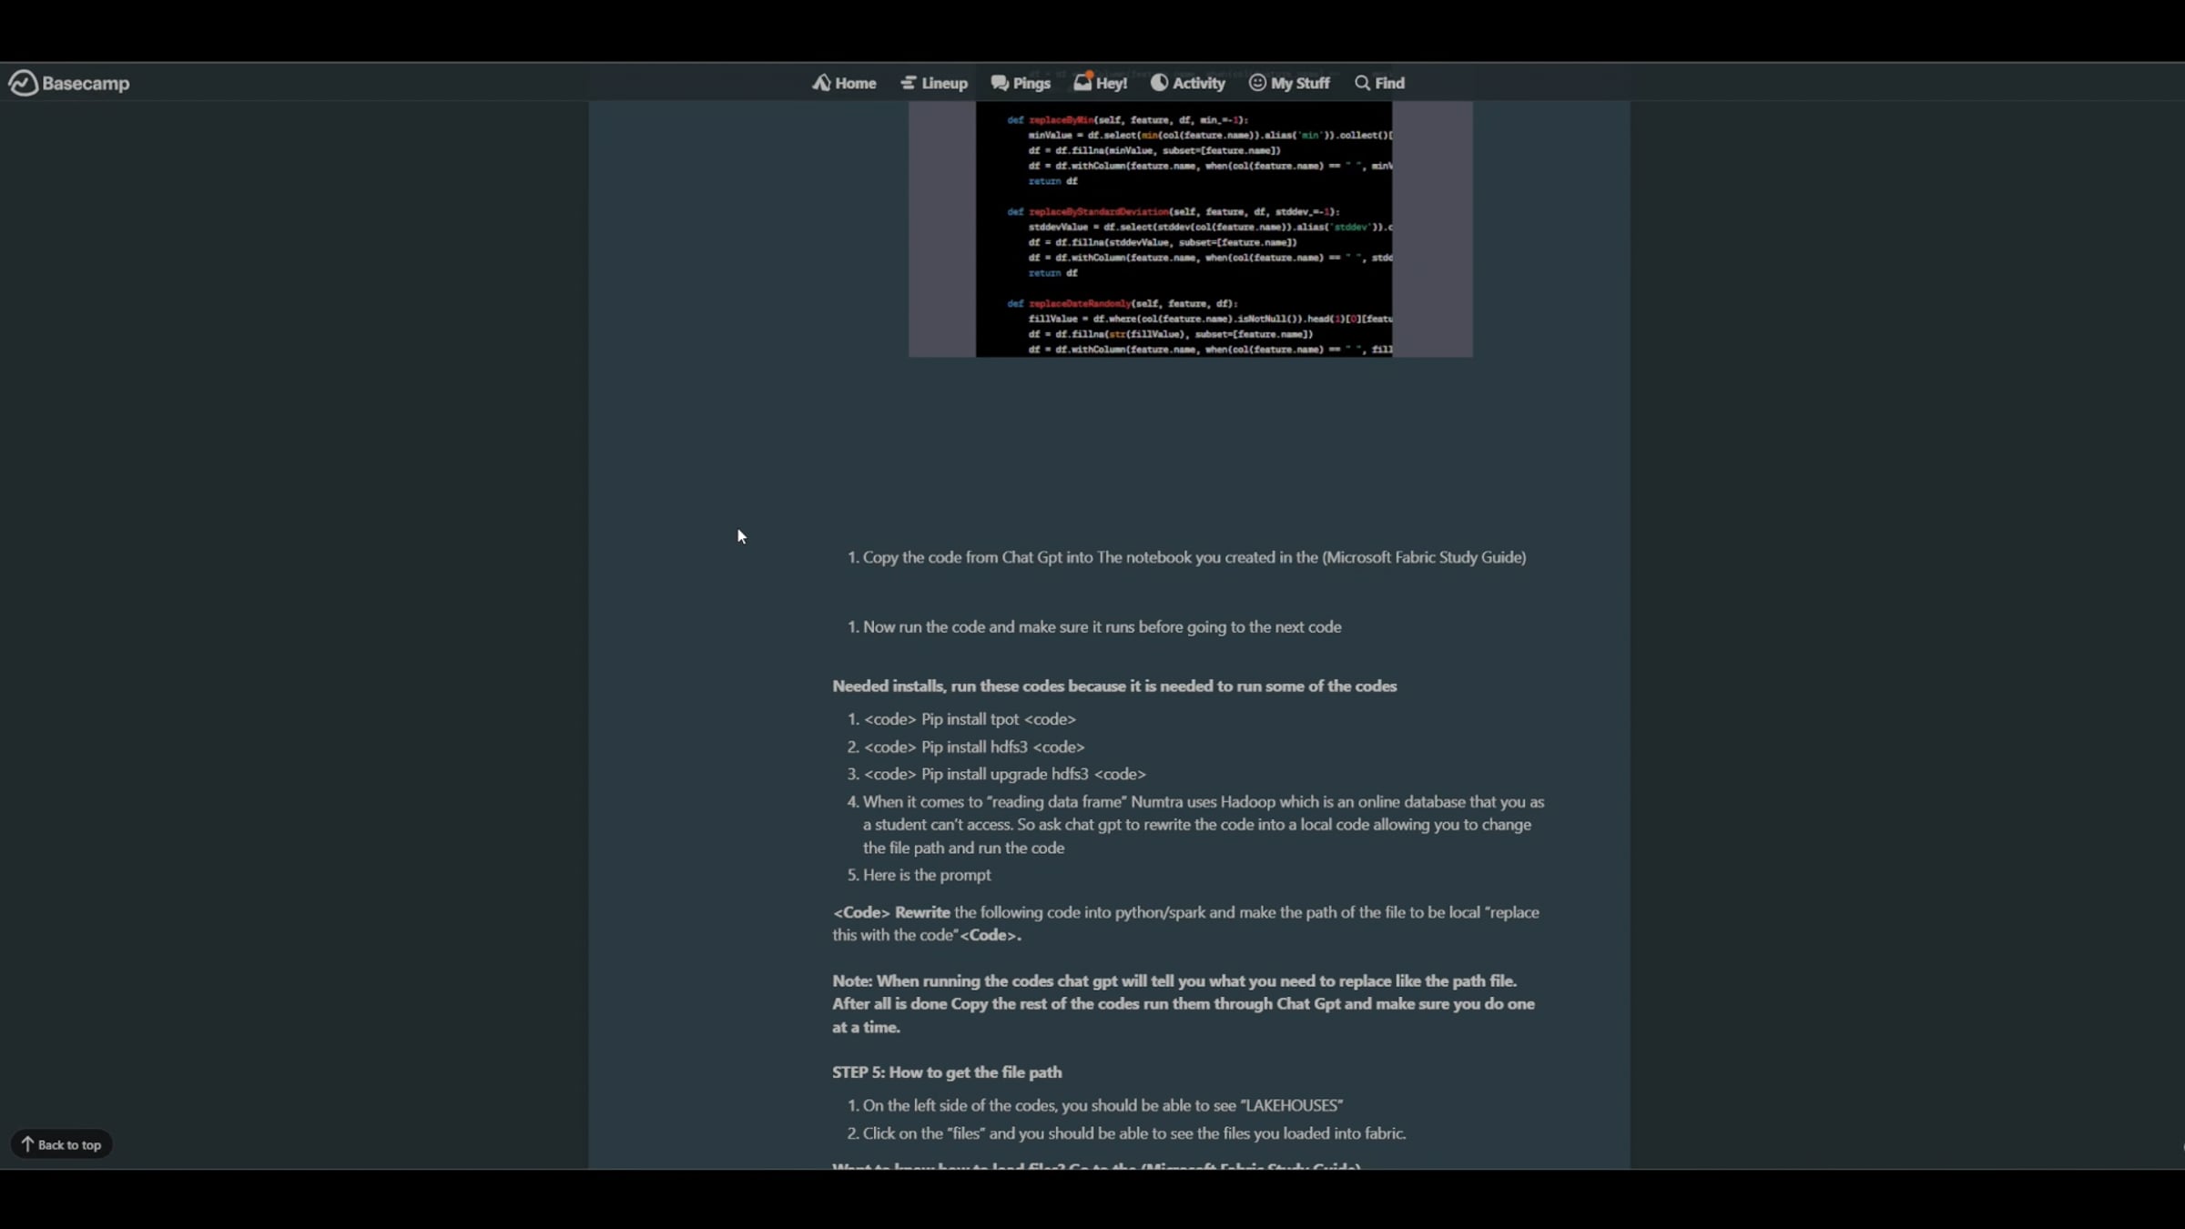
Task: Click text 'Click on the files' step
Action: (x=1134, y=1133)
